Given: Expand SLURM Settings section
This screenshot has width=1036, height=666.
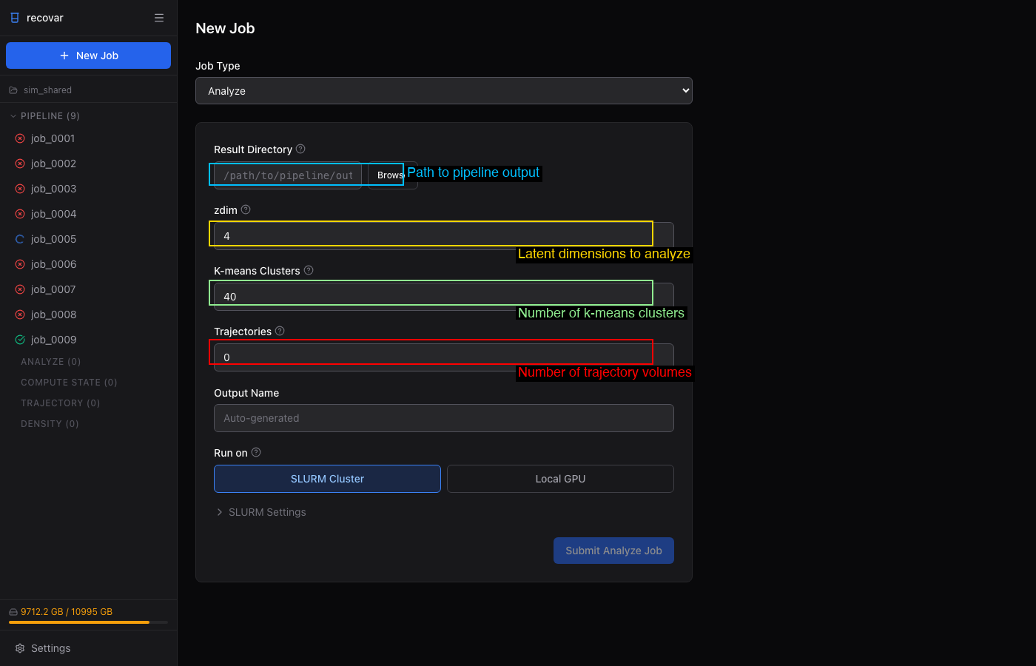Looking at the screenshot, I should [260, 512].
